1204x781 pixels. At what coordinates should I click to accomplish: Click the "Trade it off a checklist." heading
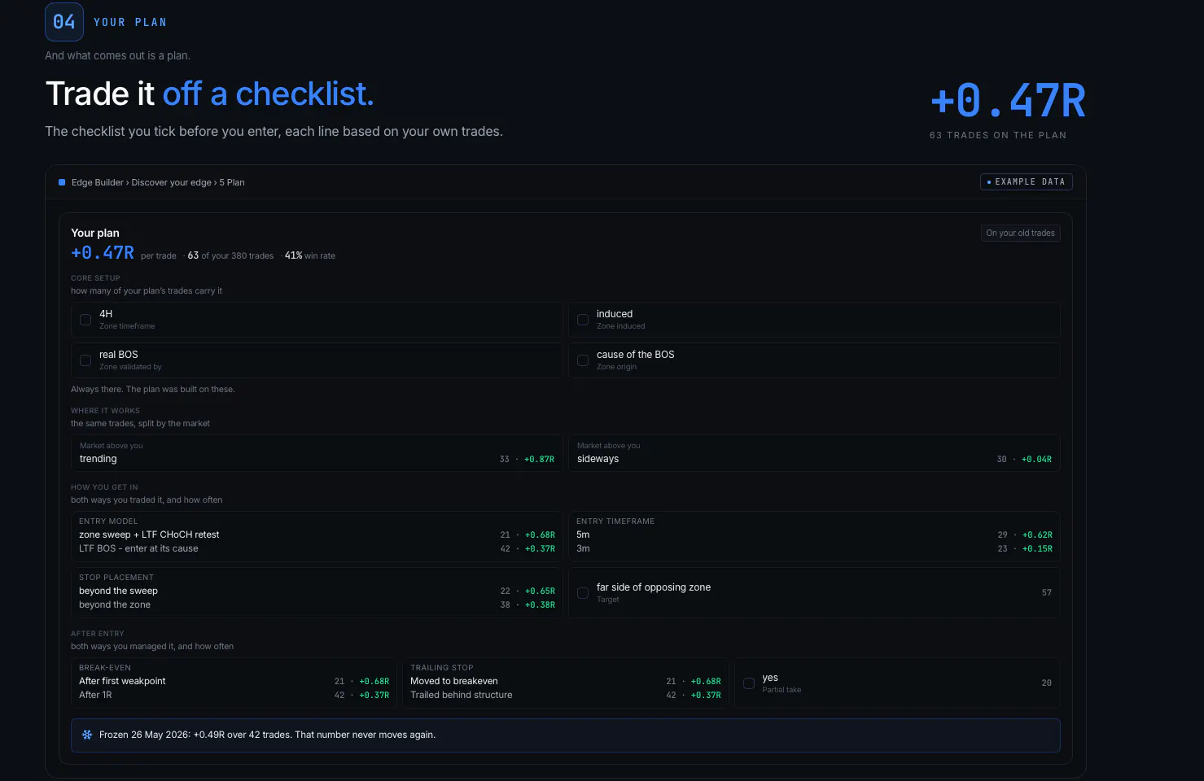tap(210, 94)
